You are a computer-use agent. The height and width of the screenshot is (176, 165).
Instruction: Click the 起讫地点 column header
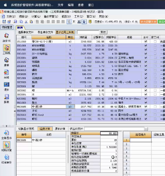click(140, 134)
